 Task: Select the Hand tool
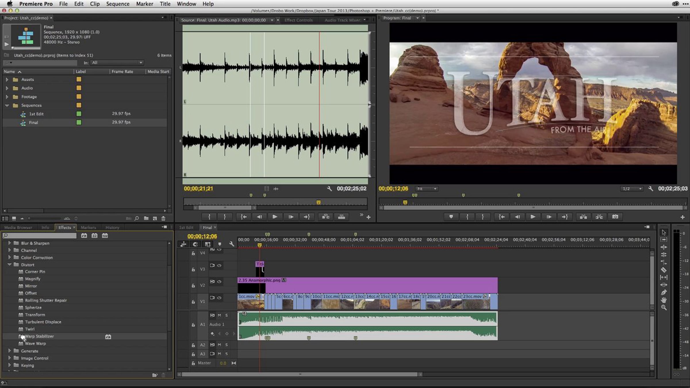pos(664,300)
